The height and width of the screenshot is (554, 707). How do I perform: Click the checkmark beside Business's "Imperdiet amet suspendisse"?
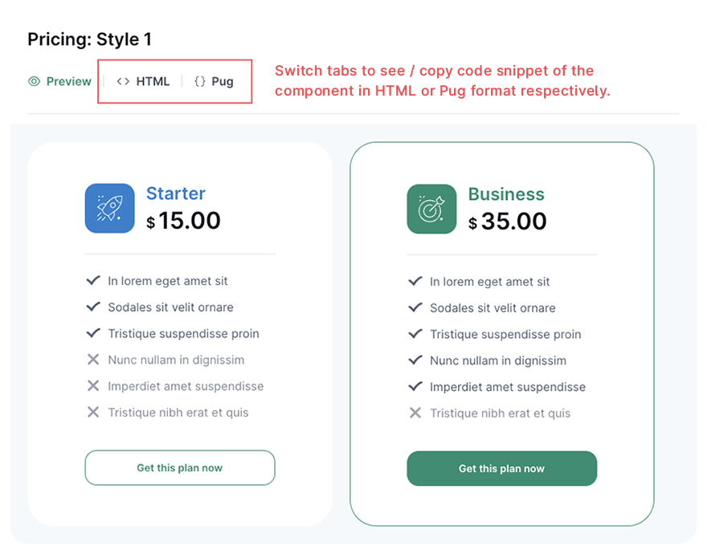[415, 386]
